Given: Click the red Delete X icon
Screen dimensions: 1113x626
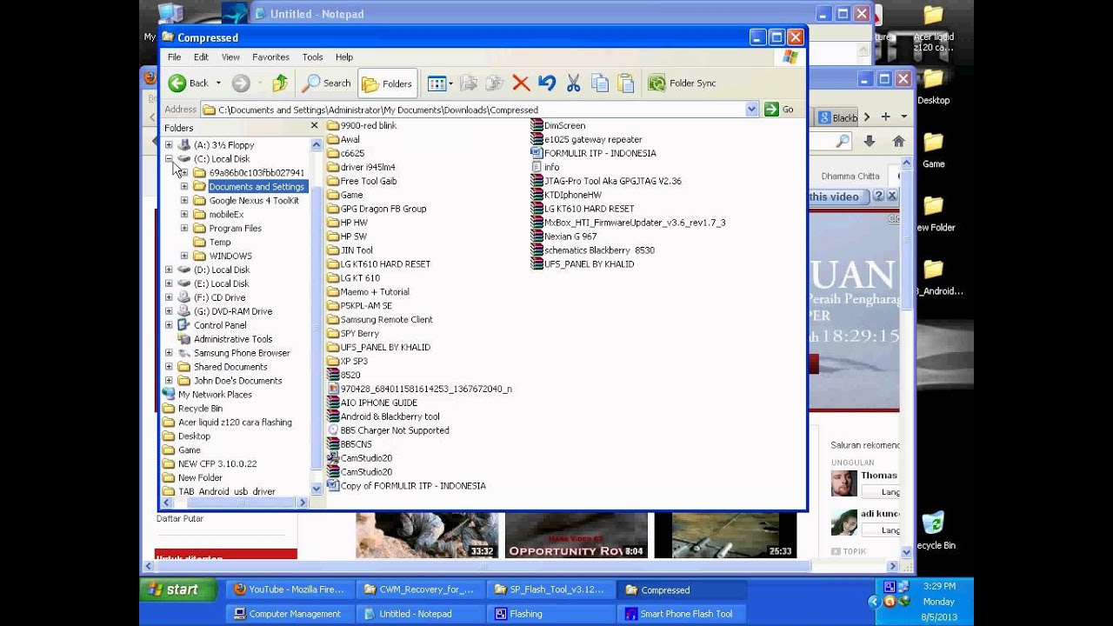Looking at the screenshot, I should pyautogui.click(x=521, y=83).
